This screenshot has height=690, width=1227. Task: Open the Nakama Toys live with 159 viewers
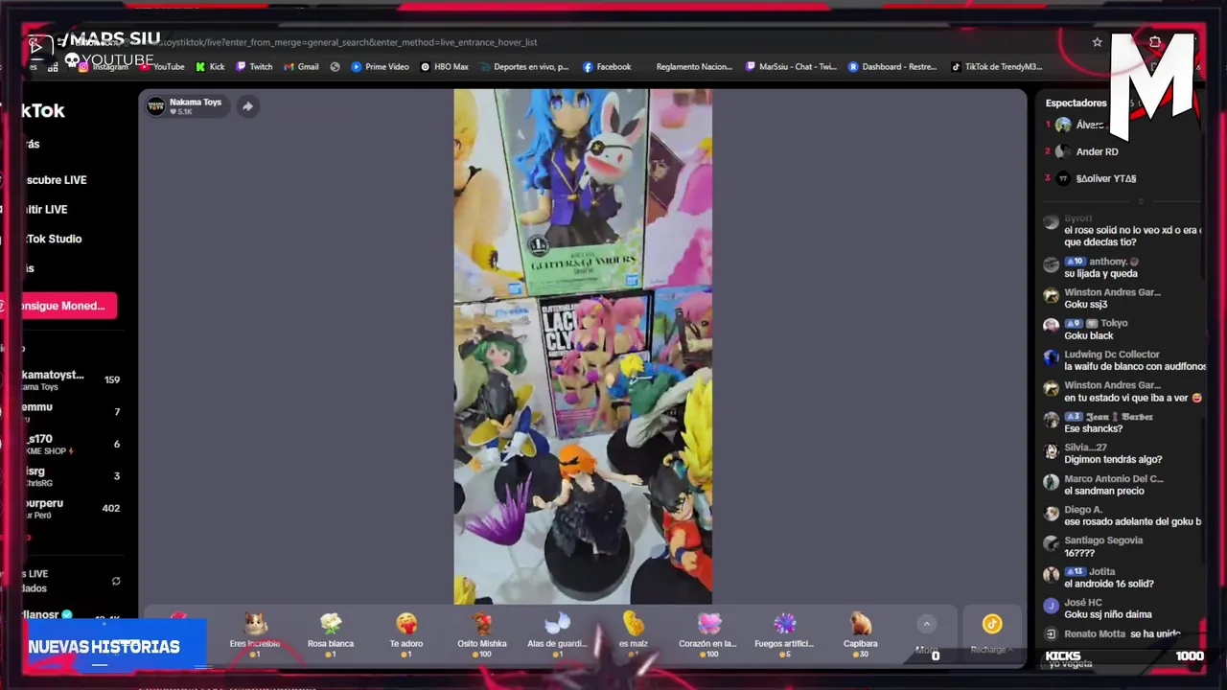72,380
